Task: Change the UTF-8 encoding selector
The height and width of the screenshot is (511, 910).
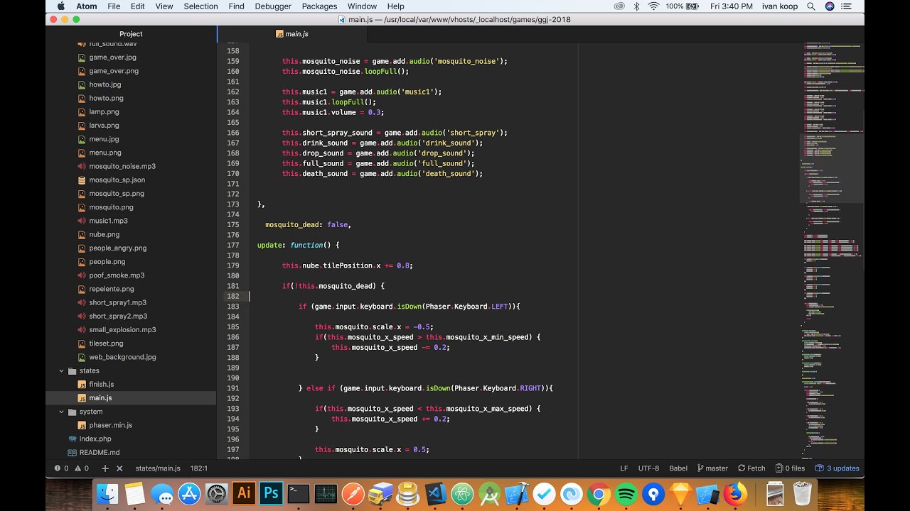Action: 648,468
